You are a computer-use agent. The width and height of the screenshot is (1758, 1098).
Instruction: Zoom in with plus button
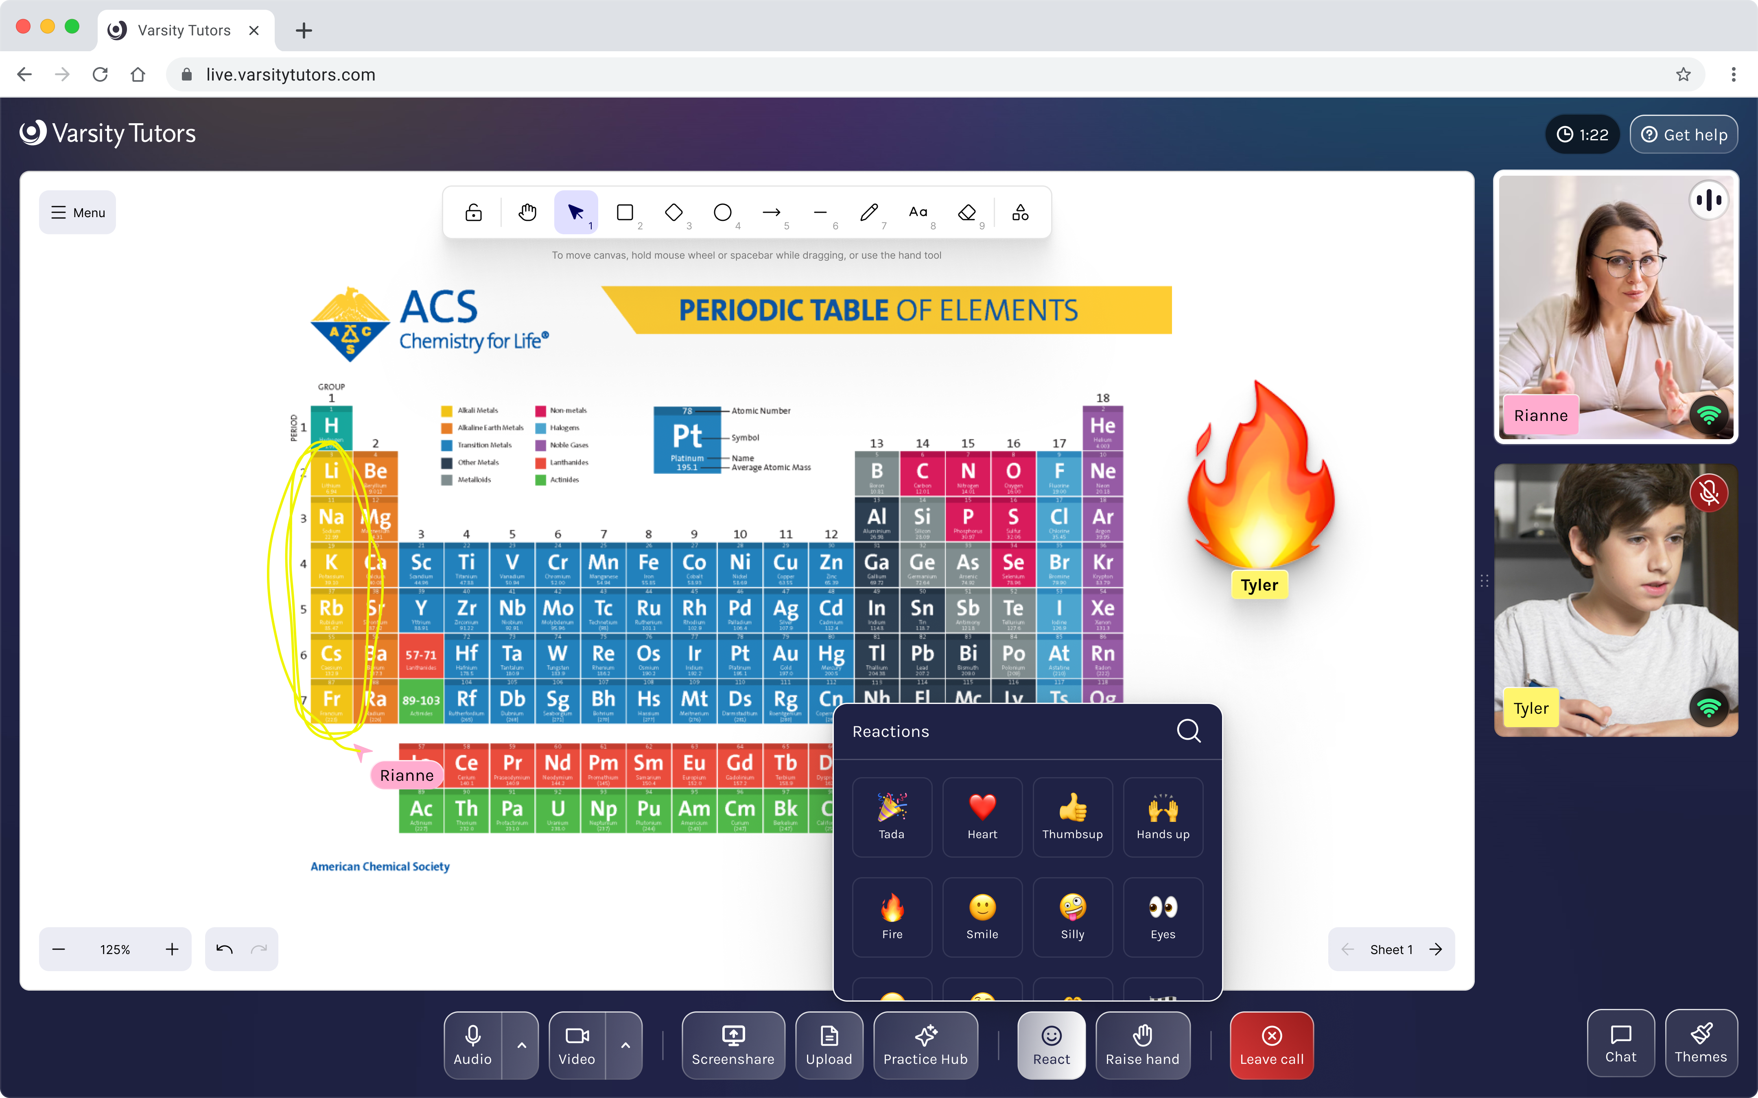tap(172, 949)
